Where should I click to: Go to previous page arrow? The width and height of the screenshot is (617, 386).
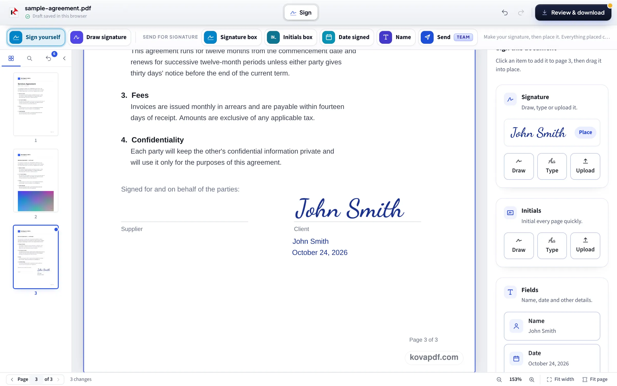tap(12, 379)
